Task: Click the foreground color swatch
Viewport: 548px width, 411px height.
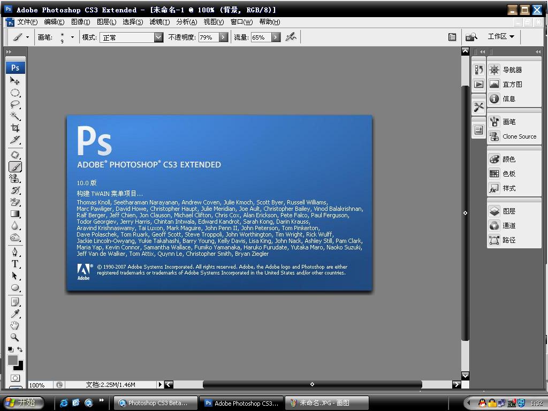Action: pos(12,360)
